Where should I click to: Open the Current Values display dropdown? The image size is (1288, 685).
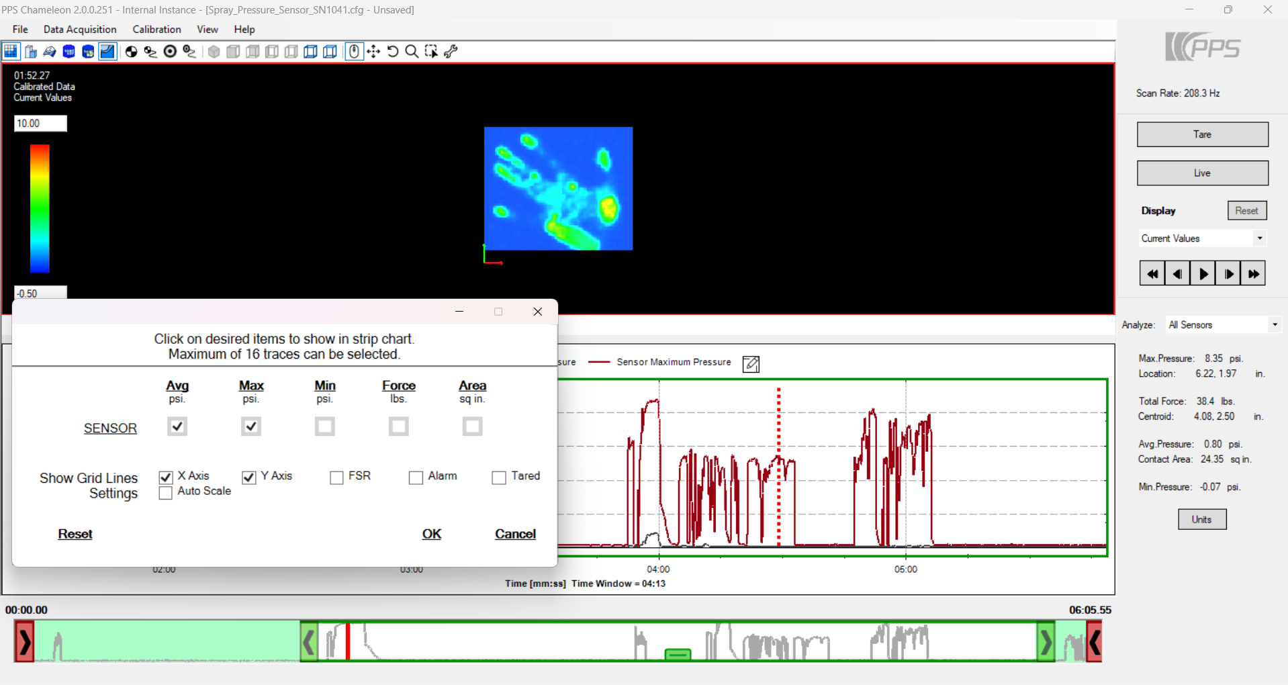1260,238
